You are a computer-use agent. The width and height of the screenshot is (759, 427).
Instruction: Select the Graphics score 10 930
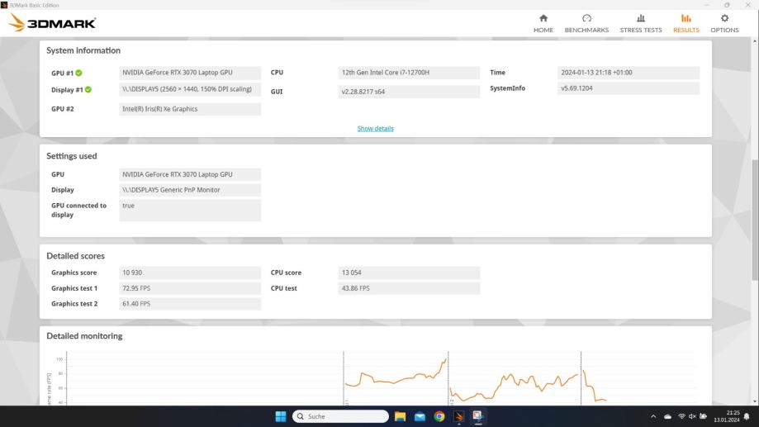pyautogui.click(x=190, y=273)
